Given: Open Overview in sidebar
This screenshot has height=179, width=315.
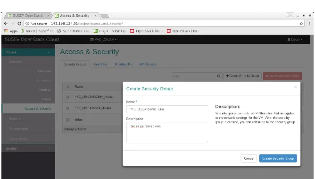Looking at the screenshot, I should click(x=45, y=71).
